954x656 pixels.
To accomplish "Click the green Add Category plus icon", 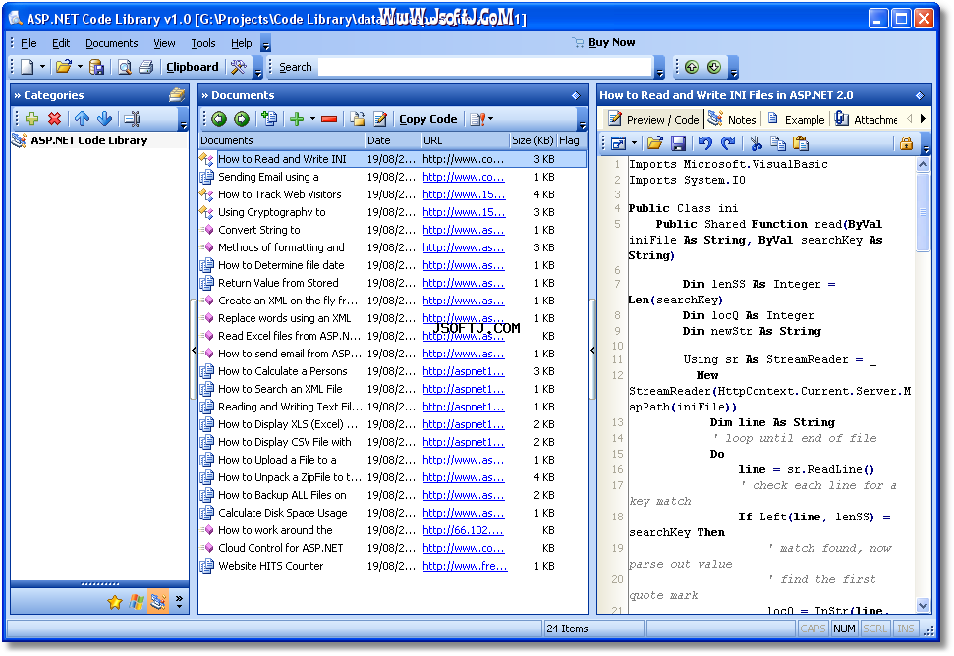I will tap(31, 119).
